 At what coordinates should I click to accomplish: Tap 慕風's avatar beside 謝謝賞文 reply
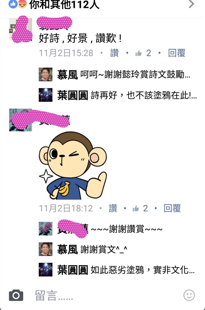coord(46,249)
